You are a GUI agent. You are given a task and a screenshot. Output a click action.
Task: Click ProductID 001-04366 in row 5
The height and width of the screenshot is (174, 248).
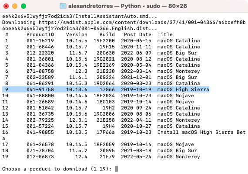[40, 65]
